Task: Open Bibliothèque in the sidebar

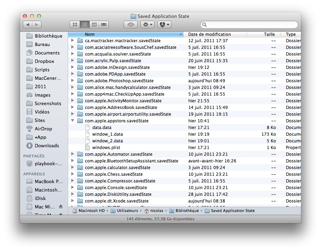Action: (x=44, y=36)
